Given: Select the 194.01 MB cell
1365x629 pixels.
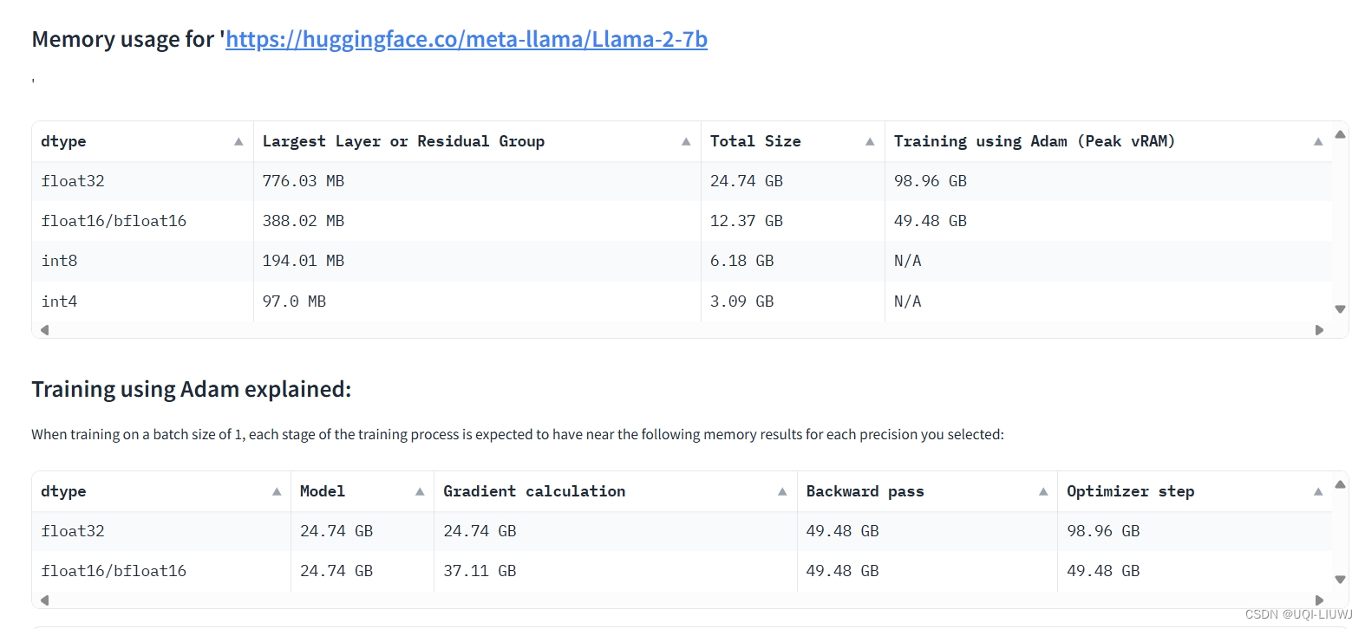Looking at the screenshot, I should pyautogui.click(x=477, y=261).
